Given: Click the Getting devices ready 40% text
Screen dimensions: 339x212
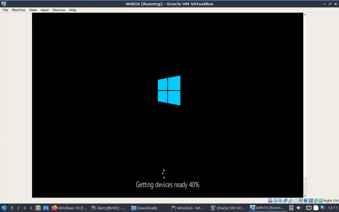Looking at the screenshot, I should [x=167, y=185].
